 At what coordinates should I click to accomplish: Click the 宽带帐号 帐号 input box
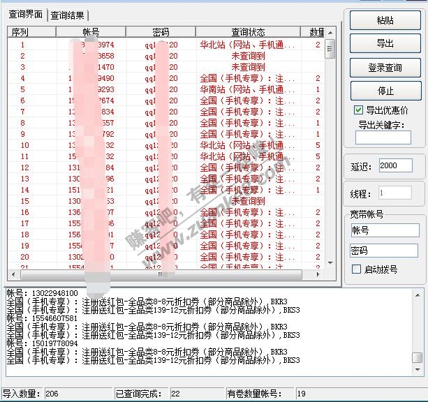[385, 230]
